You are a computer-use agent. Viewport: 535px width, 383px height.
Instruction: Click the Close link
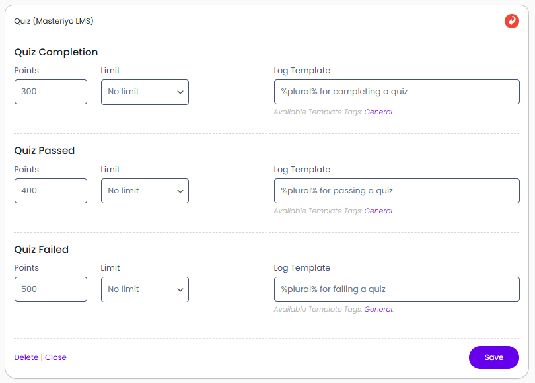click(x=55, y=357)
